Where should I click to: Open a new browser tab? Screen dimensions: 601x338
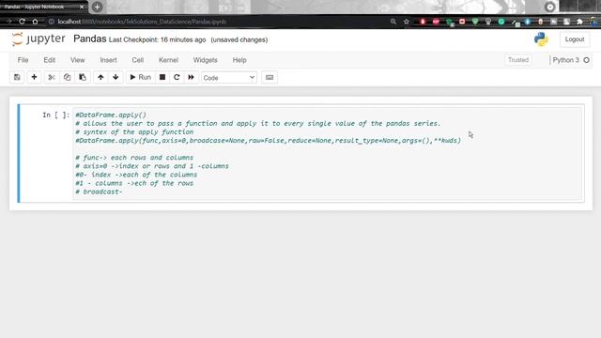point(97,7)
